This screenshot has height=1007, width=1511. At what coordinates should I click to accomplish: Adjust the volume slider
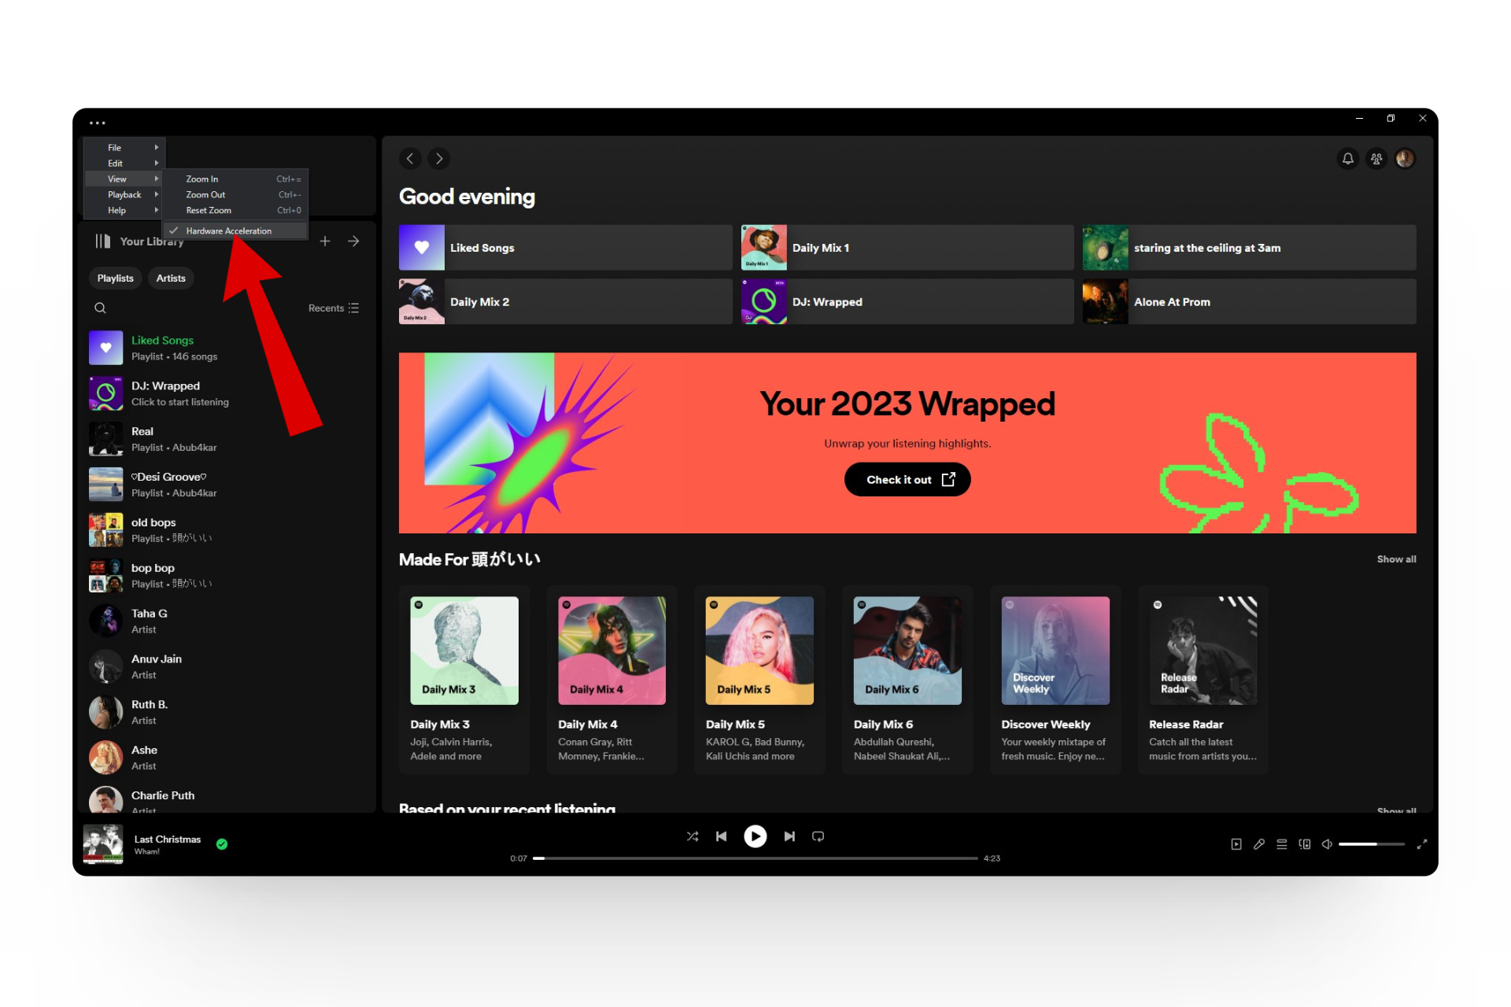(1371, 844)
